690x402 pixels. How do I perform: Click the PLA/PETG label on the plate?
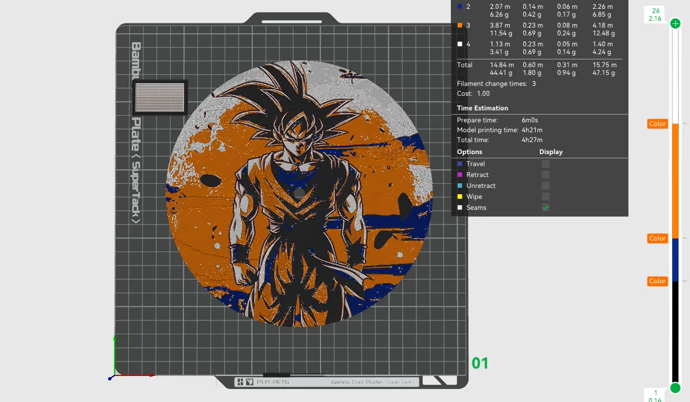point(273,382)
